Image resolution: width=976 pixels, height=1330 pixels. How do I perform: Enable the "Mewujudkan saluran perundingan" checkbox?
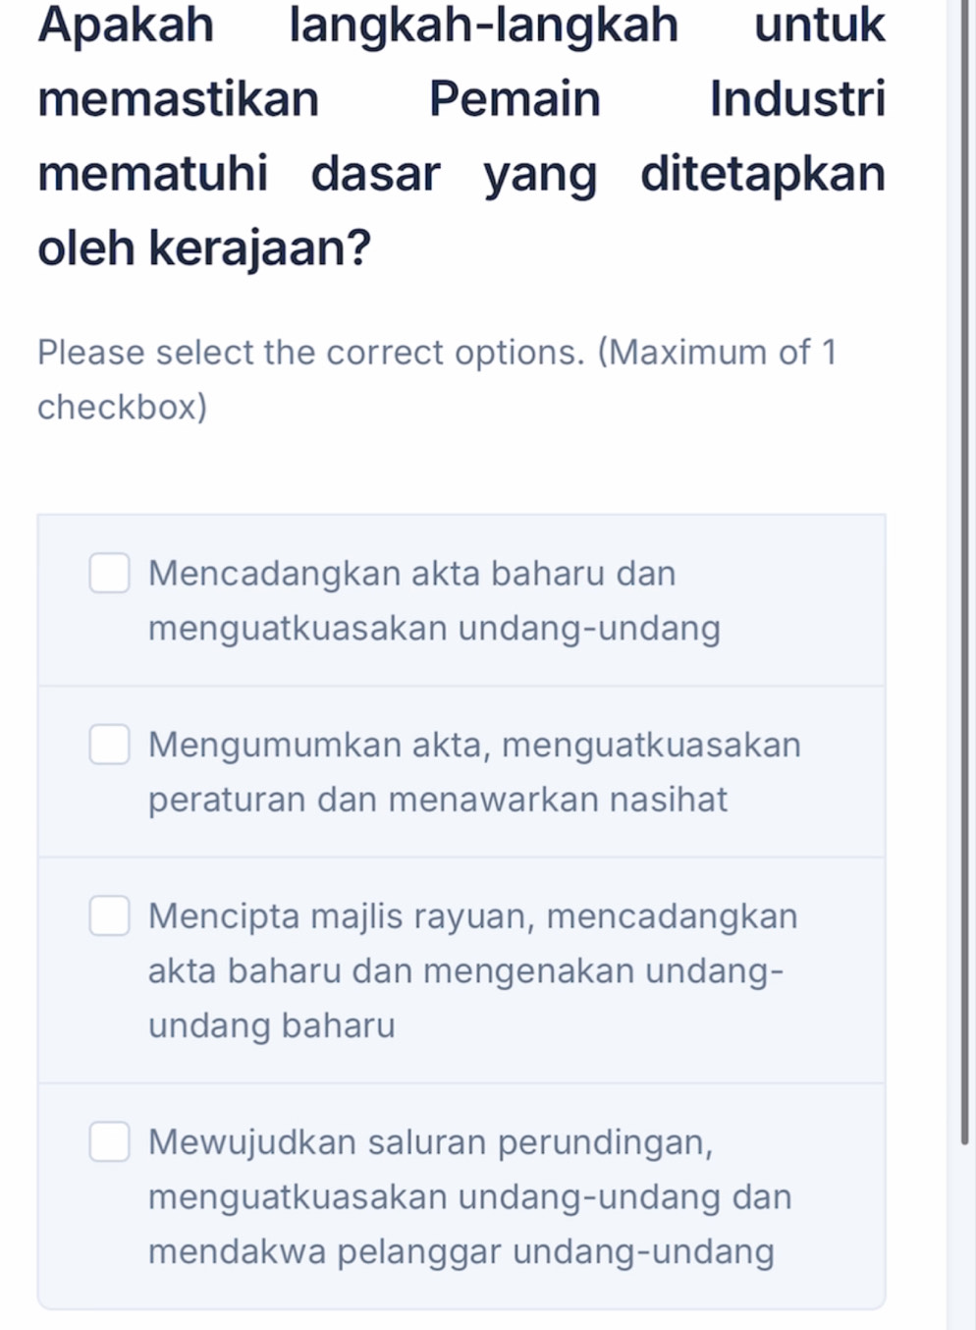109,1142
